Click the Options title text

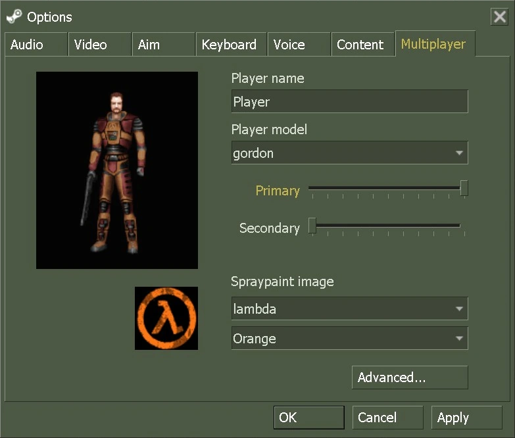pyautogui.click(x=49, y=17)
